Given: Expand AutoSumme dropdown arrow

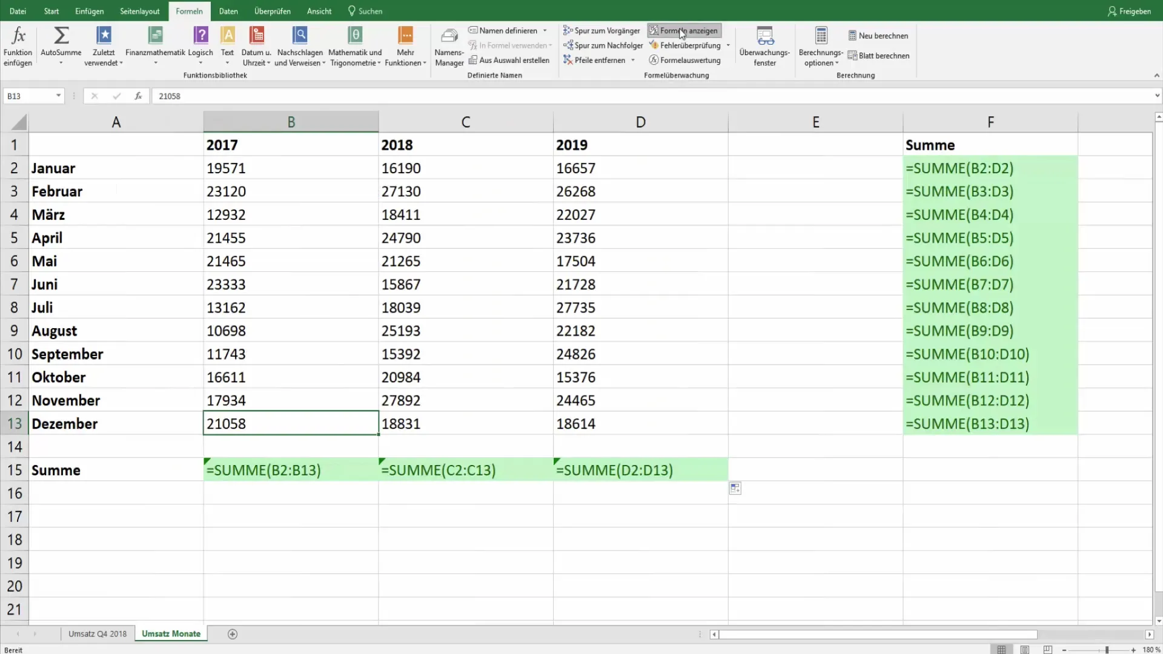Looking at the screenshot, I should pyautogui.click(x=61, y=63).
